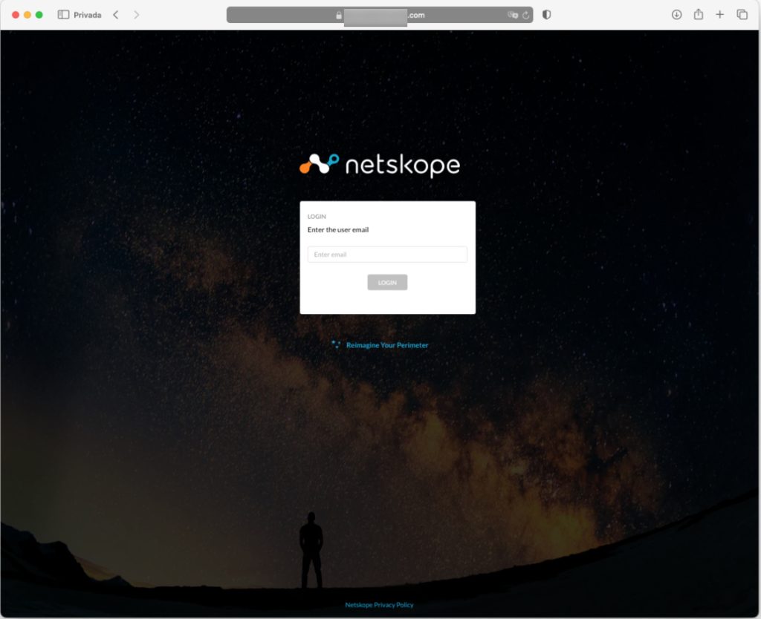Show downloads with the download icon

tap(676, 15)
